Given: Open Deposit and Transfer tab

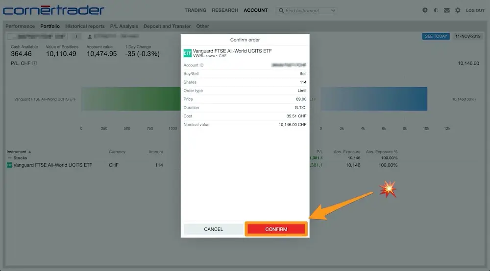Looking at the screenshot, I should point(167,26).
